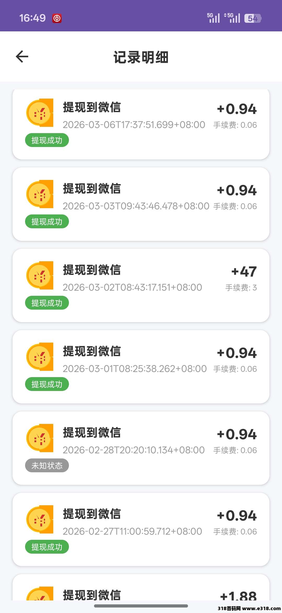Tap coin icon of the +47 withdrawal

tap(40, 275)
